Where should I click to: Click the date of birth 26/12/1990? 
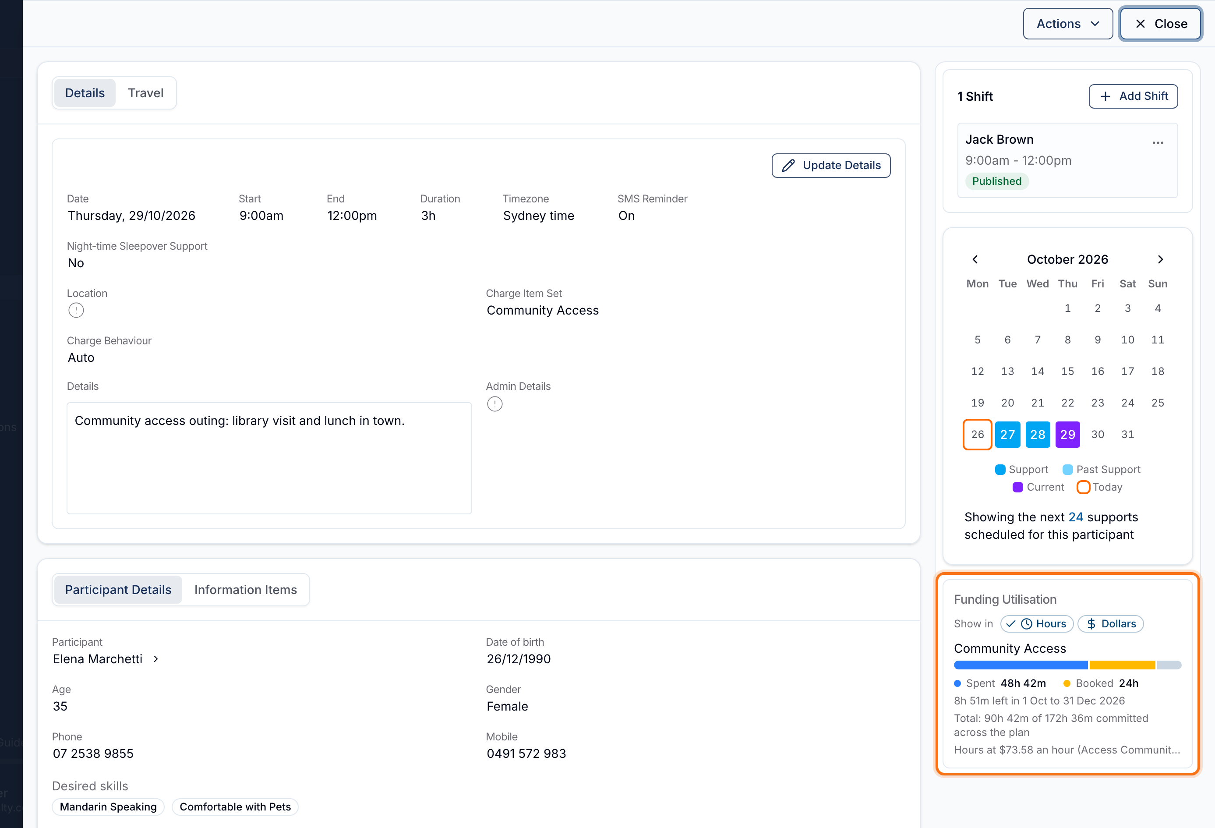[519, 659]
